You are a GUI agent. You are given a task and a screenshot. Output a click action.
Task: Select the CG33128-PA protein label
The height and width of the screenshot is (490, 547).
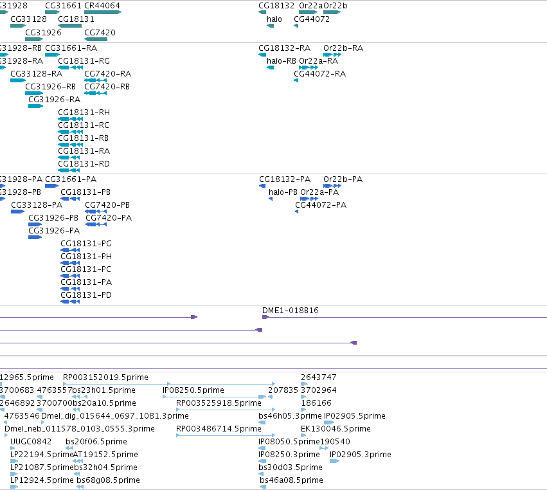pos(37,205)
